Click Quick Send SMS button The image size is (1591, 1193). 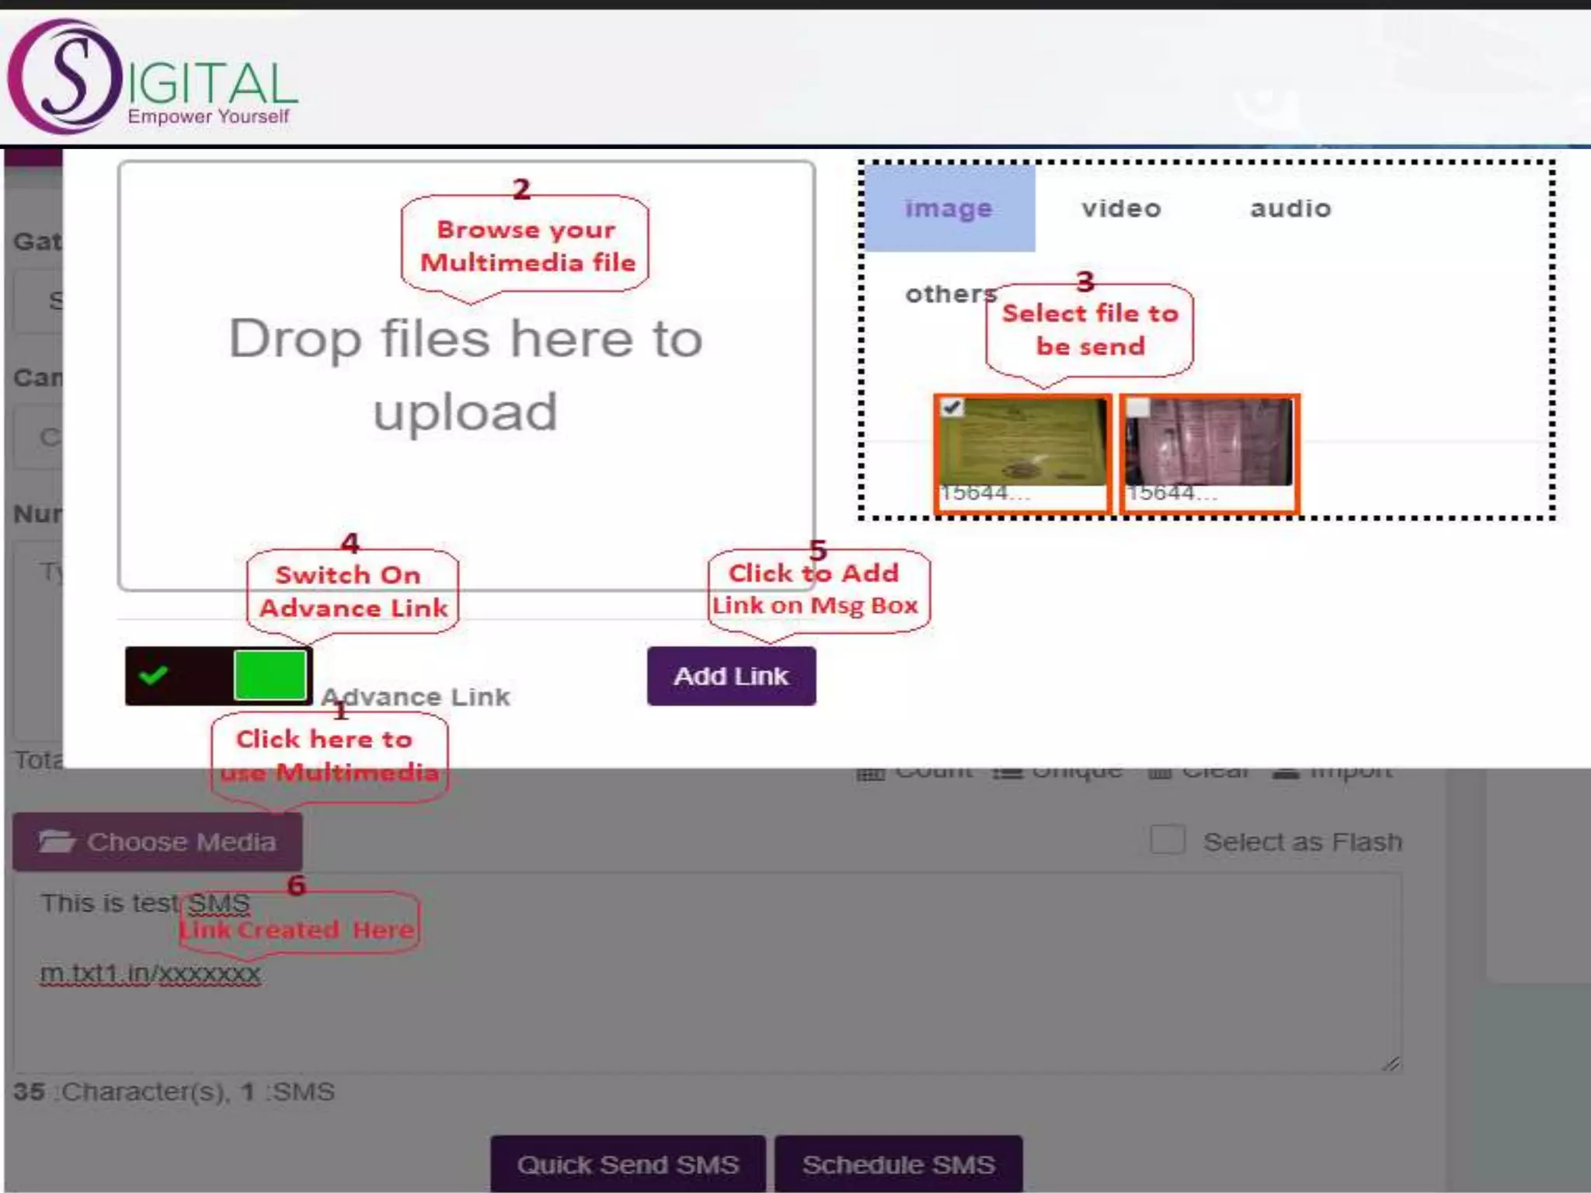[x=628, y=1163]
